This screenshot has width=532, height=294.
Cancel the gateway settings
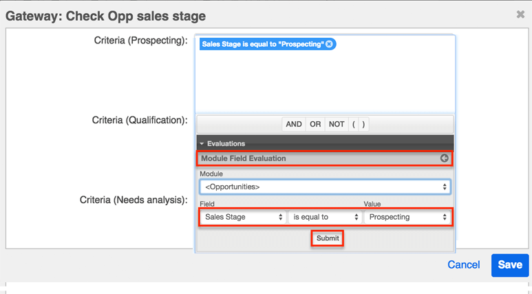(x=463, y=265)
